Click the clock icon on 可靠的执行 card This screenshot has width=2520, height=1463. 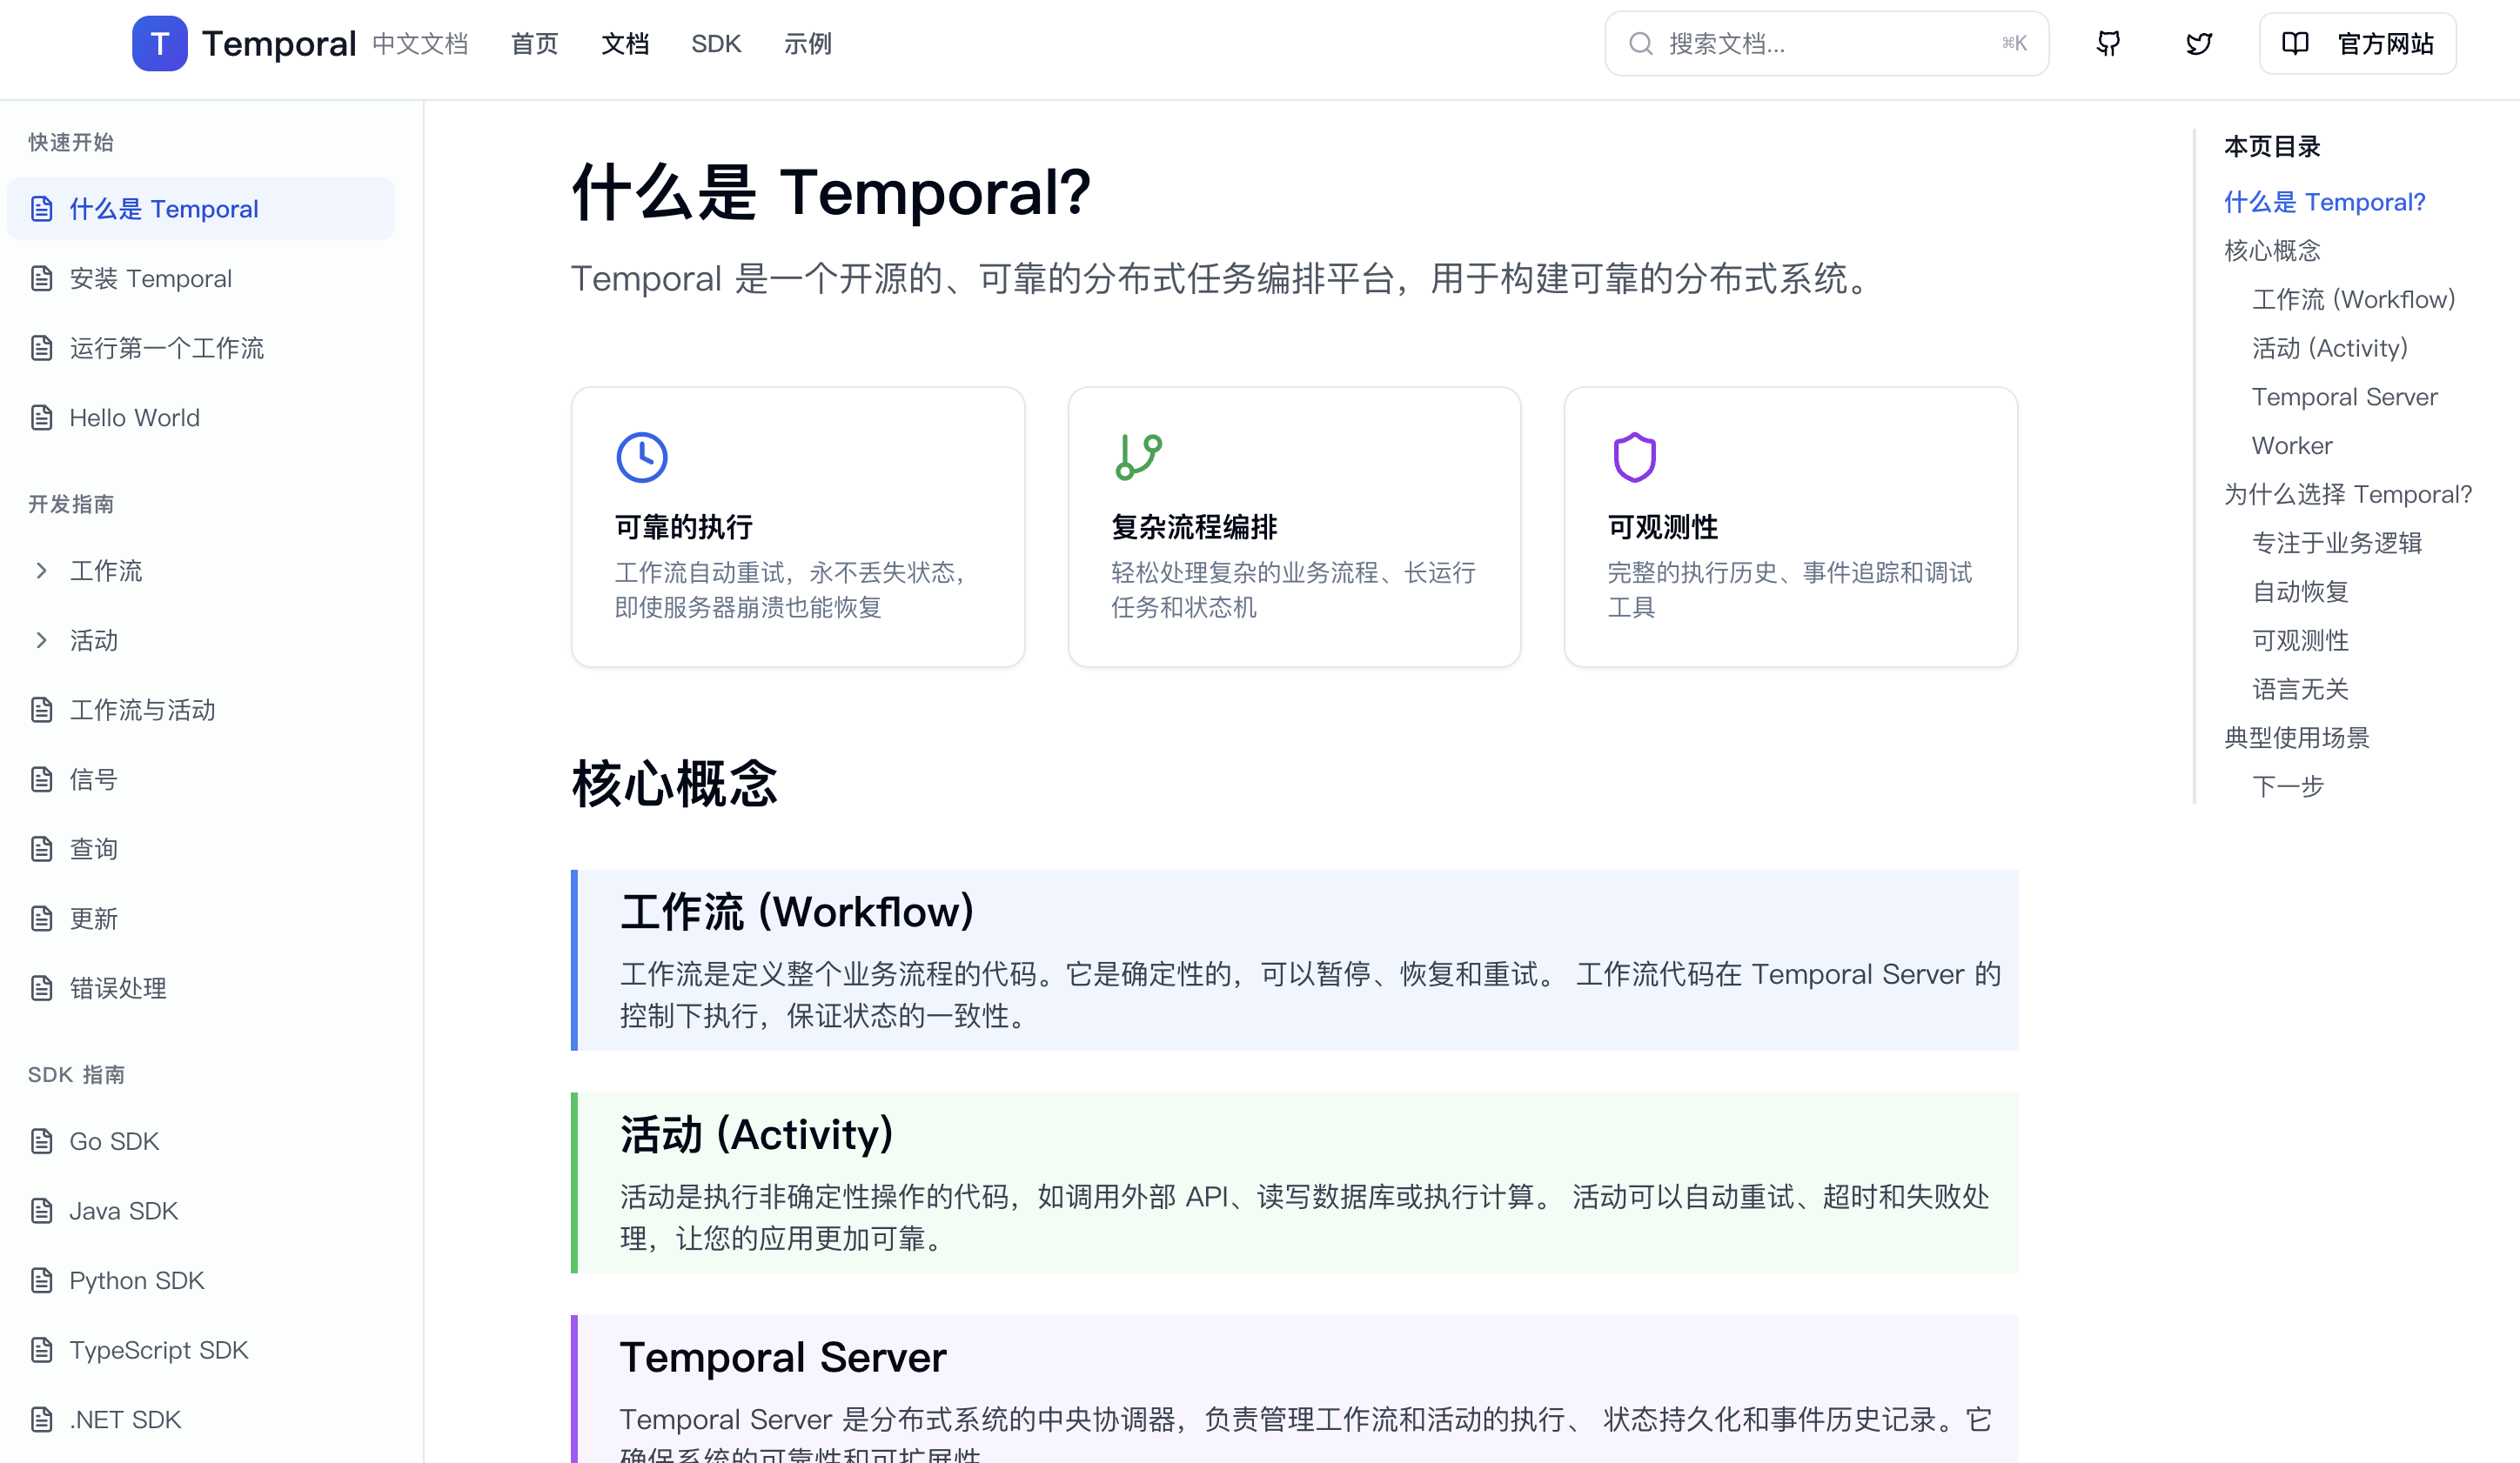pos(643,456)
